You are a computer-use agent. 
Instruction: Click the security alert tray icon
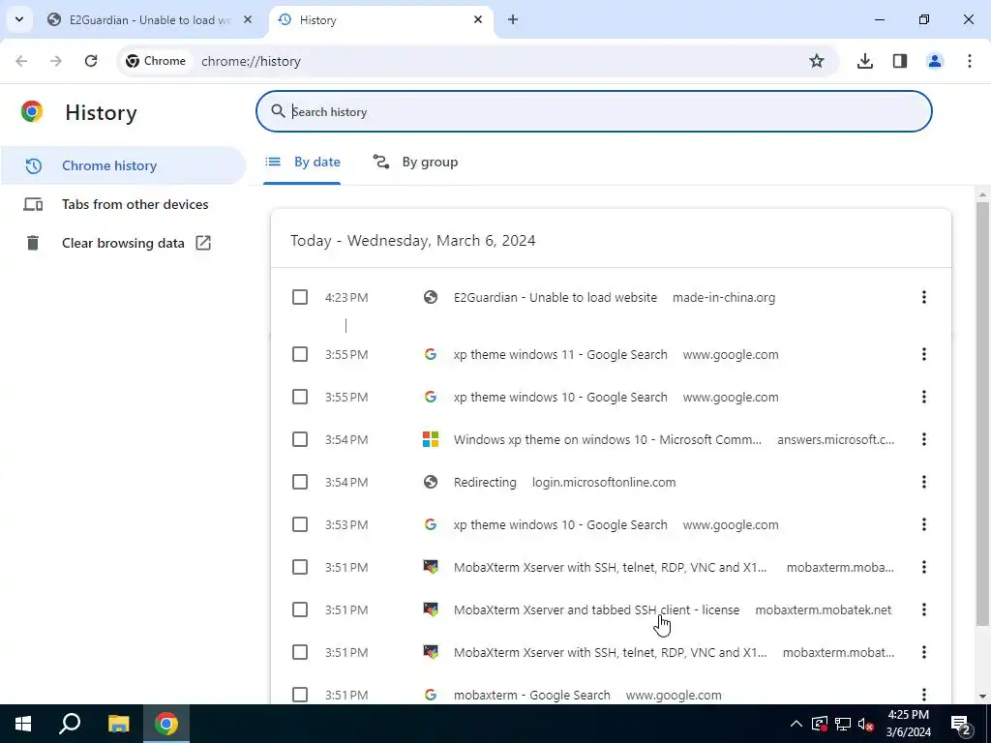tap(820, 724)
